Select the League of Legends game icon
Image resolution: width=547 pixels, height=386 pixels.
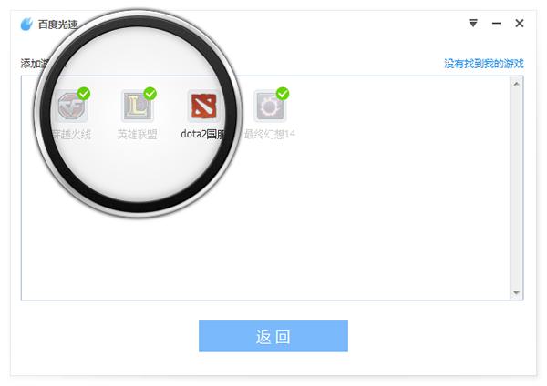coord(138,107)
